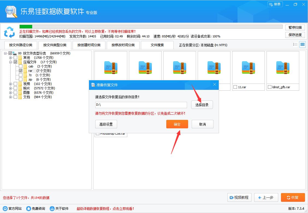Check the 照片 category checkbox

tap(15, 88)
